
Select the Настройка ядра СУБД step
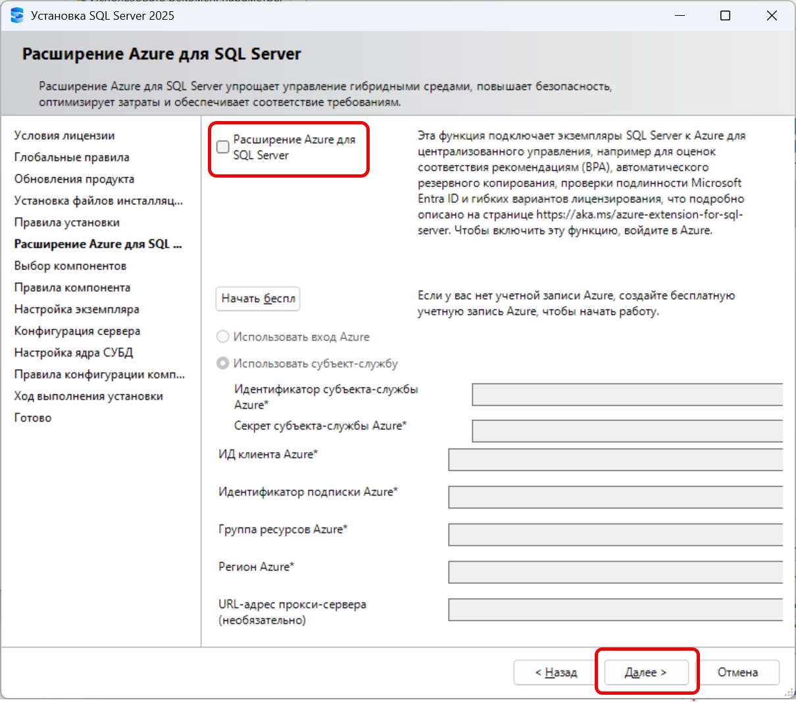click(74, 353)
